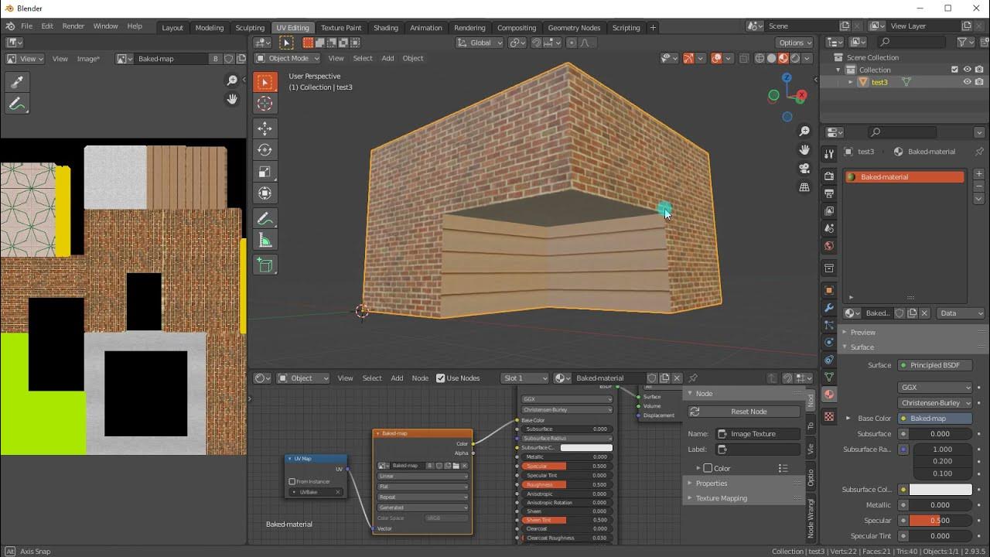Click the Specular slider in properties panel
The width and height of the screenshot is (990, 557).
[940, 521]
